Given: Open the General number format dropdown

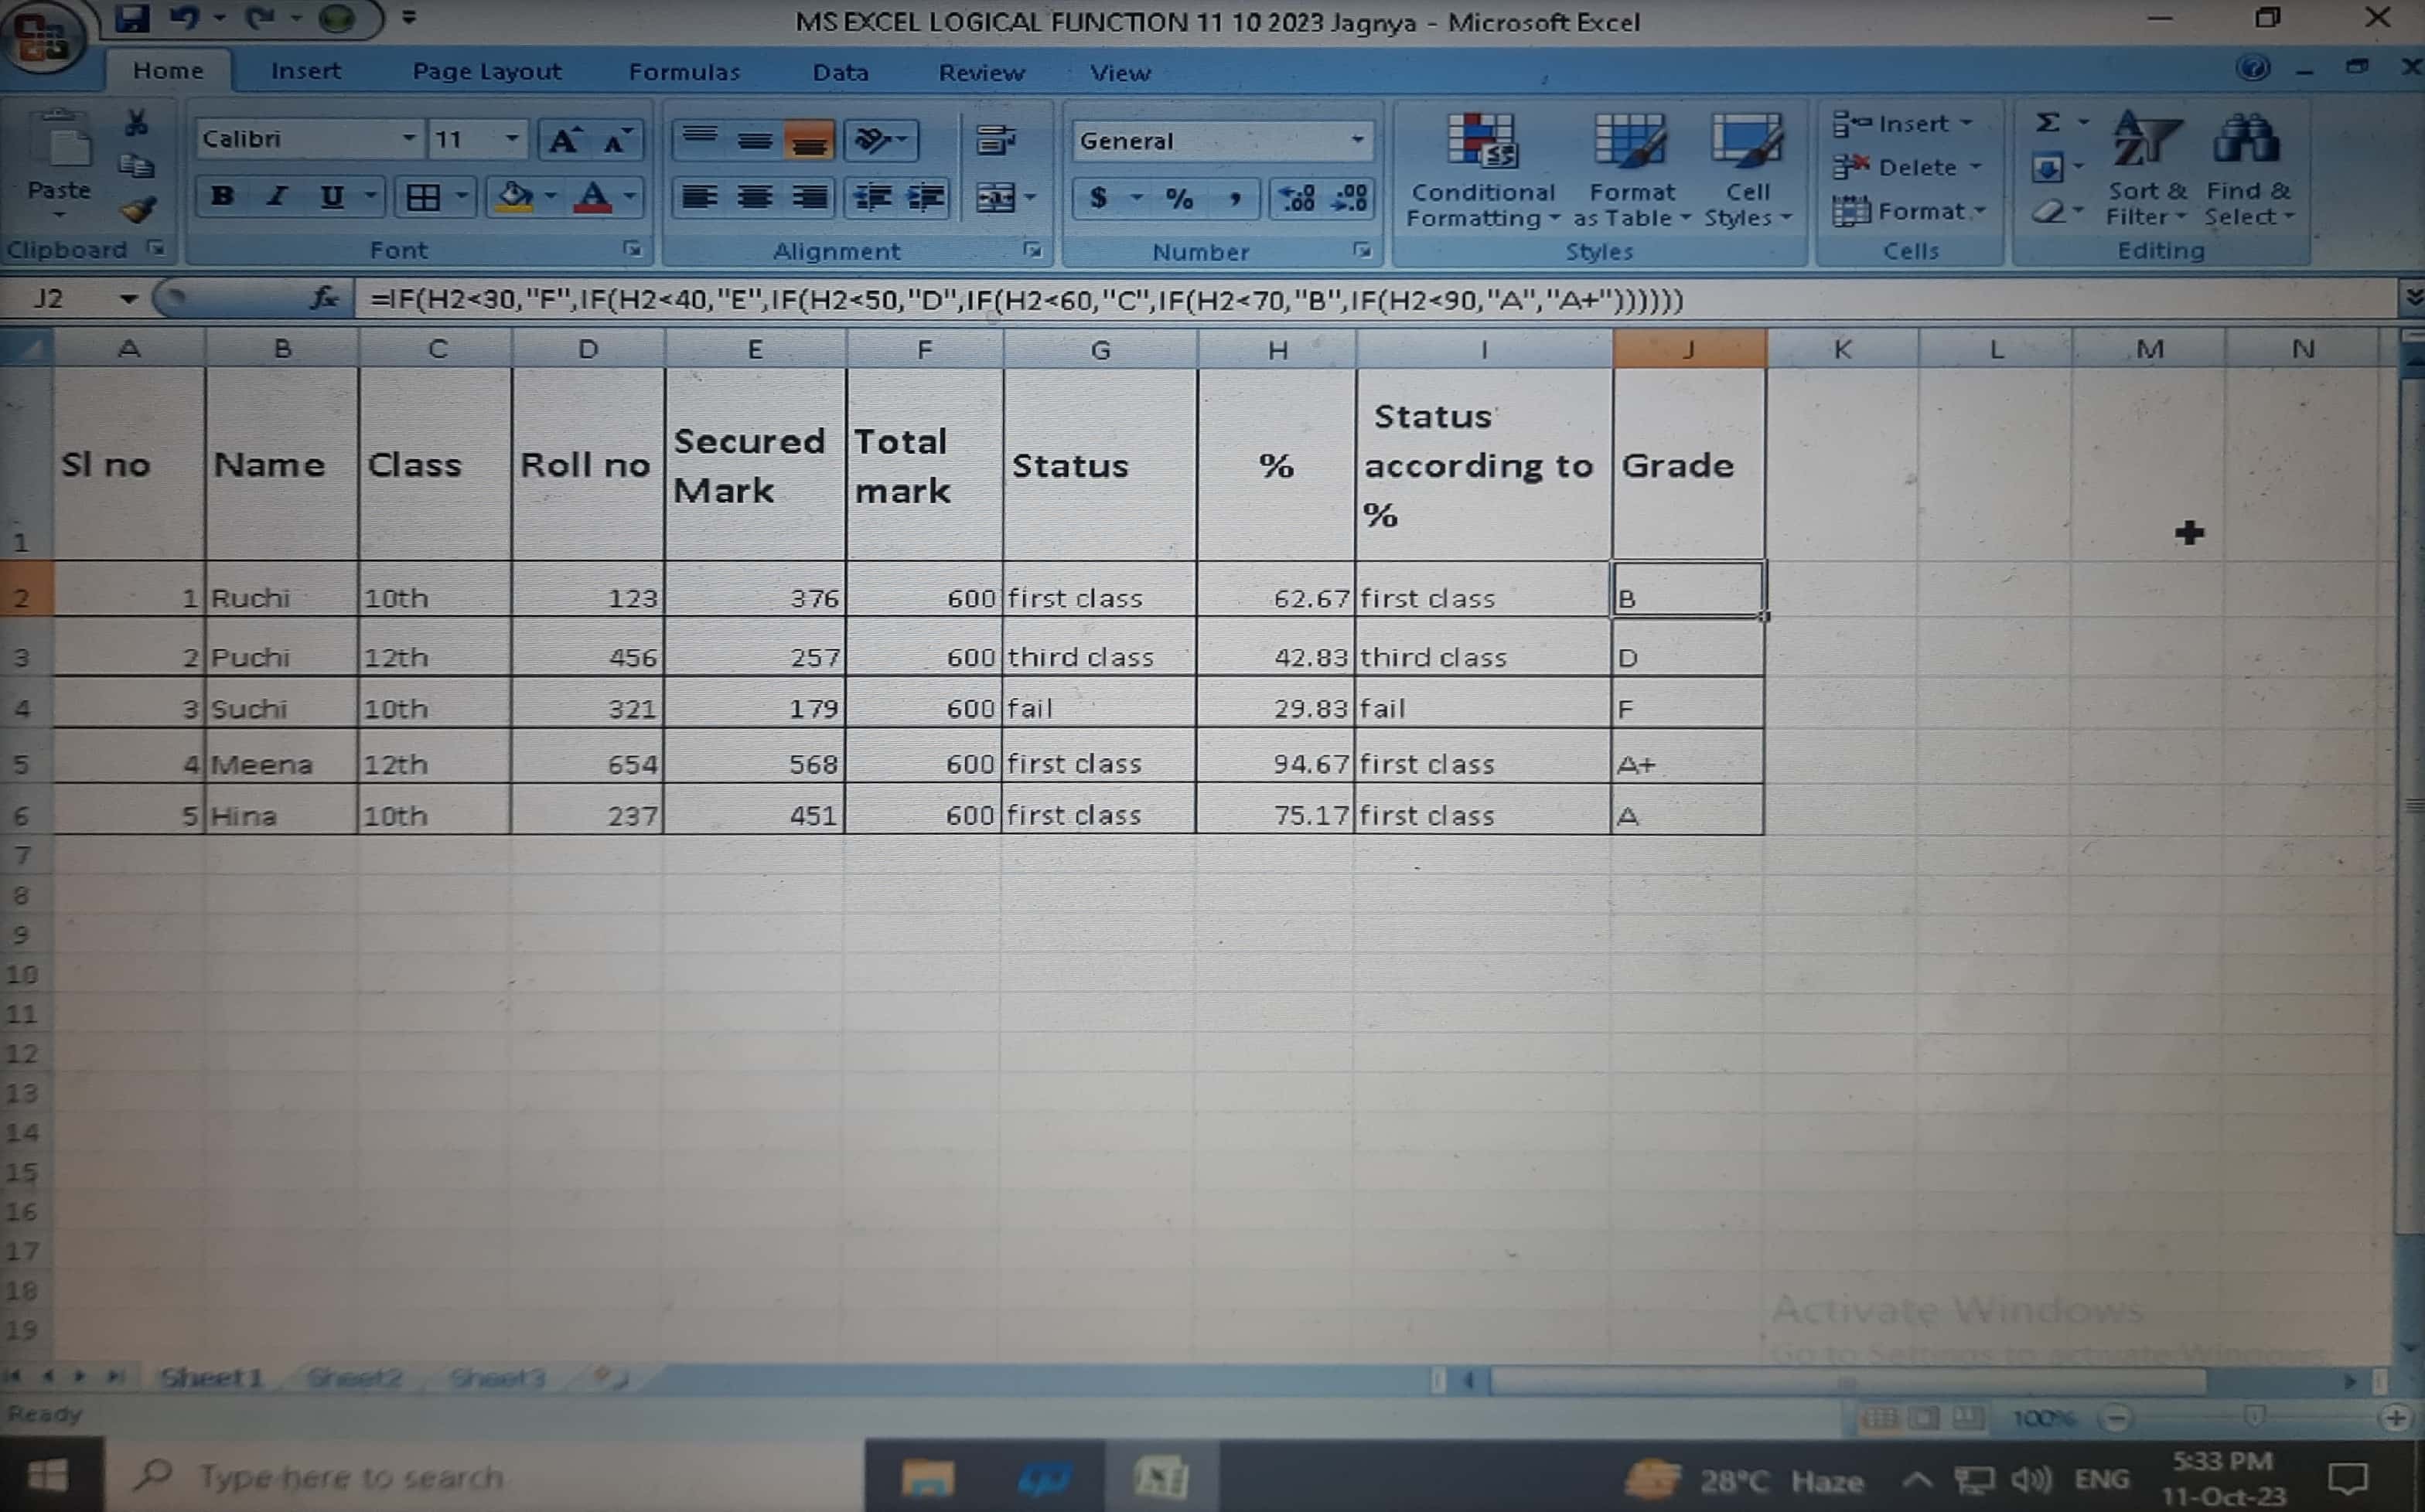Looking at the screenshot, I should click(x=1356, y=141).
